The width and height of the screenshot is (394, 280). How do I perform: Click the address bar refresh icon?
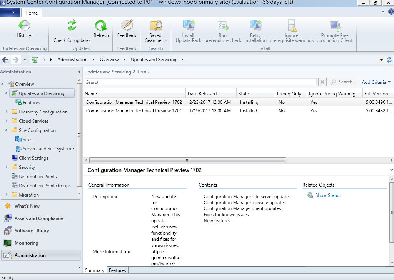coord(389,60)
